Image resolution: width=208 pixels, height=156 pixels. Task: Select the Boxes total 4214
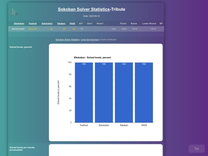(x=135, y=29)
